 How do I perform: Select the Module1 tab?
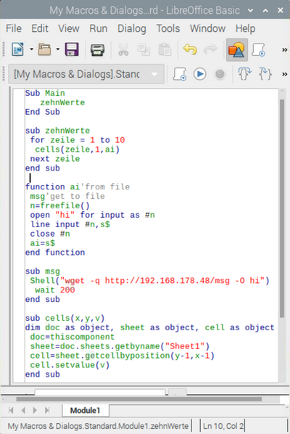[85, 410]
